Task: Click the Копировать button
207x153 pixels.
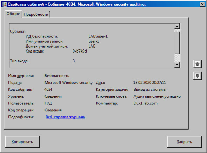Action: click(x=22, y=142)
